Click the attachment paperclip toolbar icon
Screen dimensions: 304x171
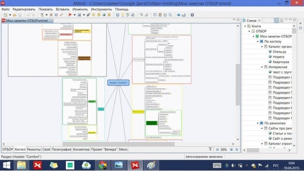tap(88, 15)
